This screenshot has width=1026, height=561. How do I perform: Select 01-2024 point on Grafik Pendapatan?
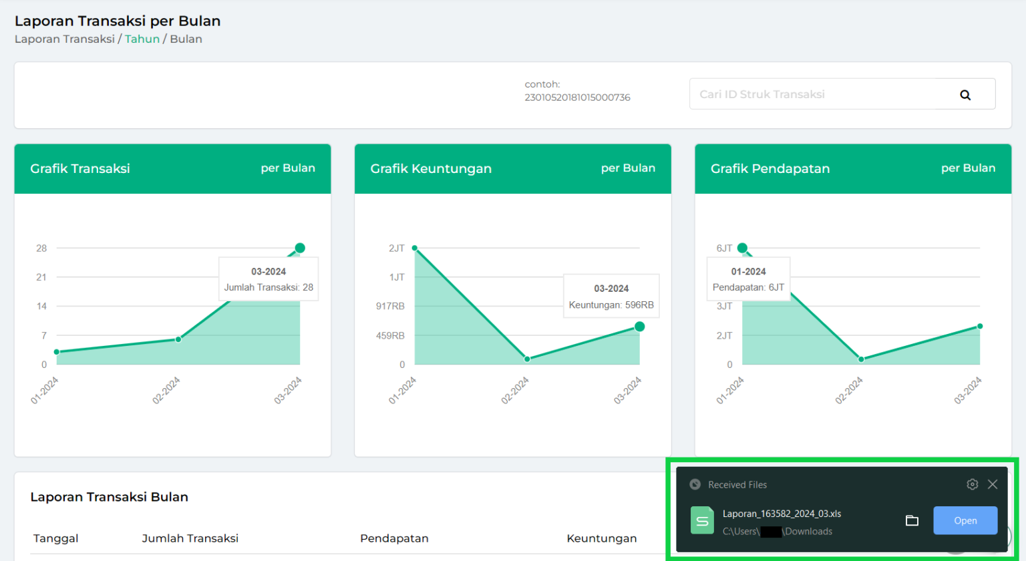click(742, 248)
